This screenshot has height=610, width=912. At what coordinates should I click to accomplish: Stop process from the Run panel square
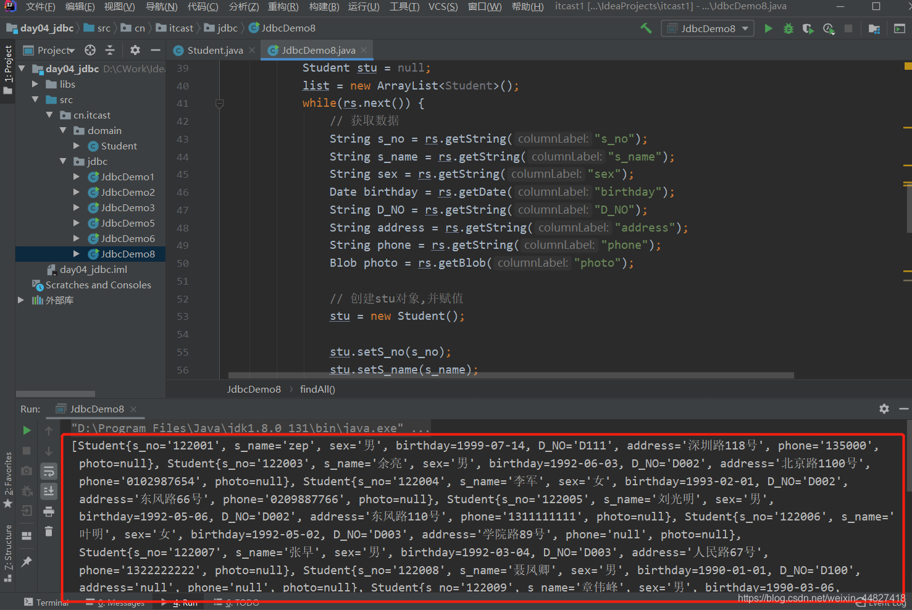[27, 451]
